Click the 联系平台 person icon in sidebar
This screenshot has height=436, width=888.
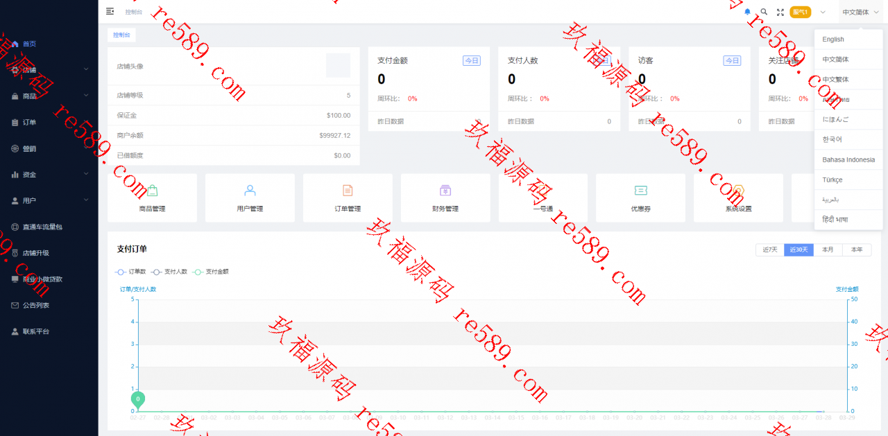coord(15,331)
